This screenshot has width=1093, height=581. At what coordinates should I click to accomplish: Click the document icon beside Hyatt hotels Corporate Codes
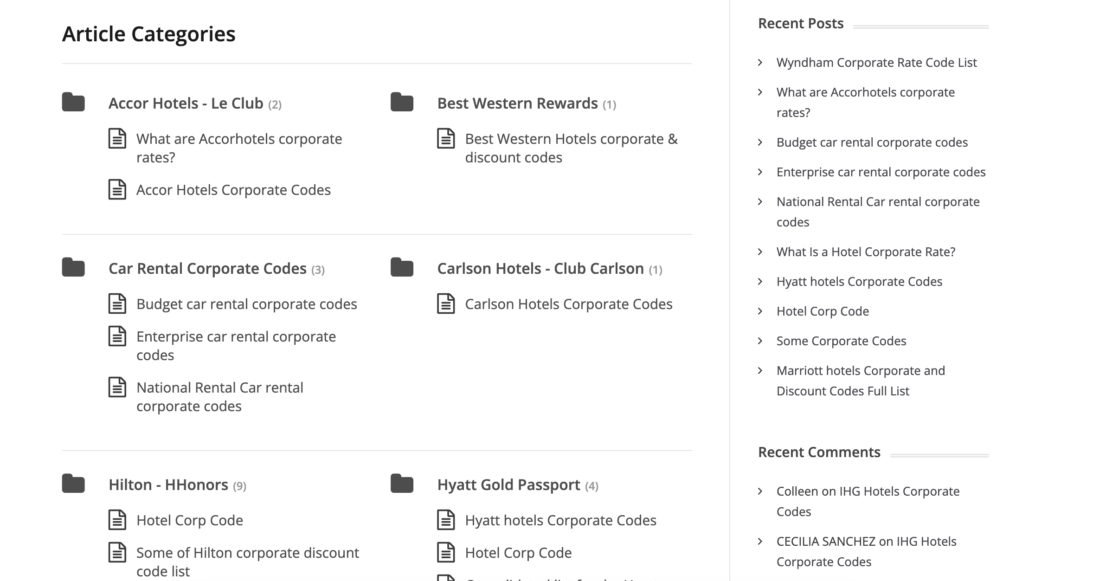tap(447, 520)
